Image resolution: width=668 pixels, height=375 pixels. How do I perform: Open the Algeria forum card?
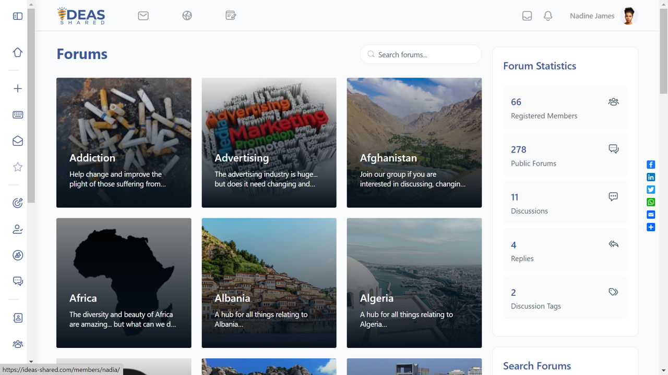click(414, 283)
